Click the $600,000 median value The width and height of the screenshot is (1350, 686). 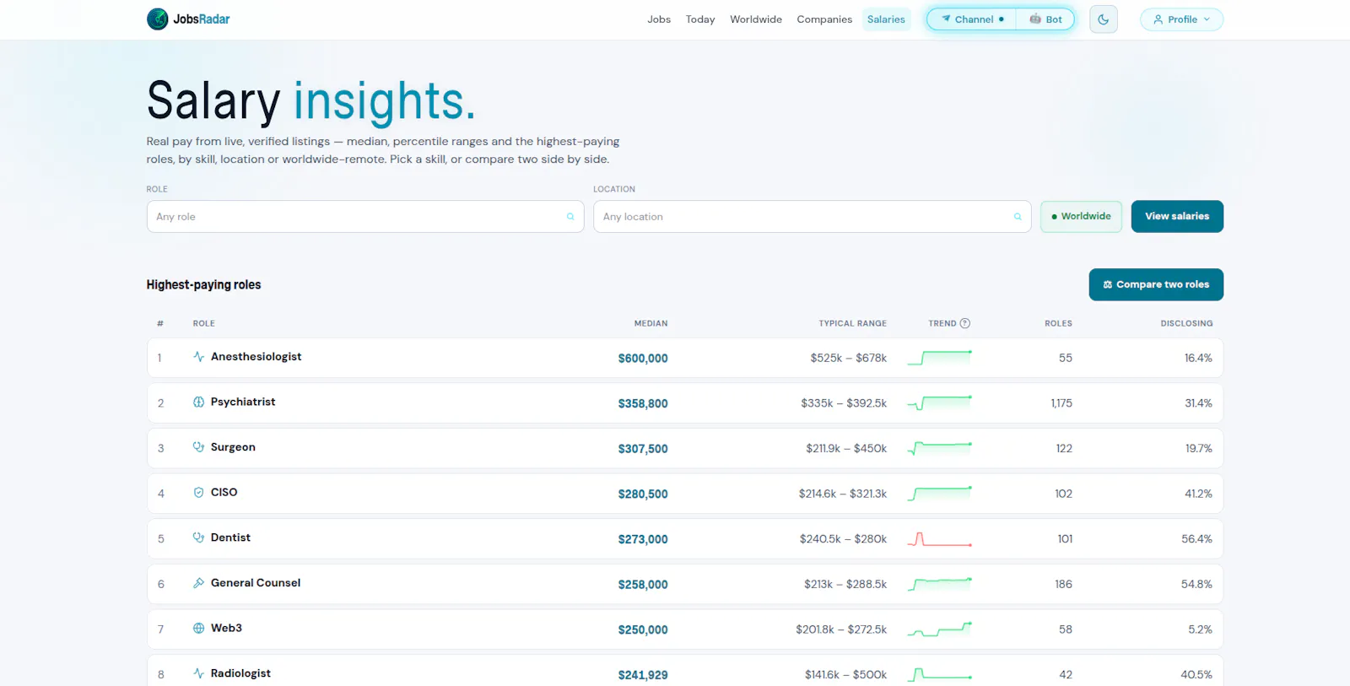point(643,359)
